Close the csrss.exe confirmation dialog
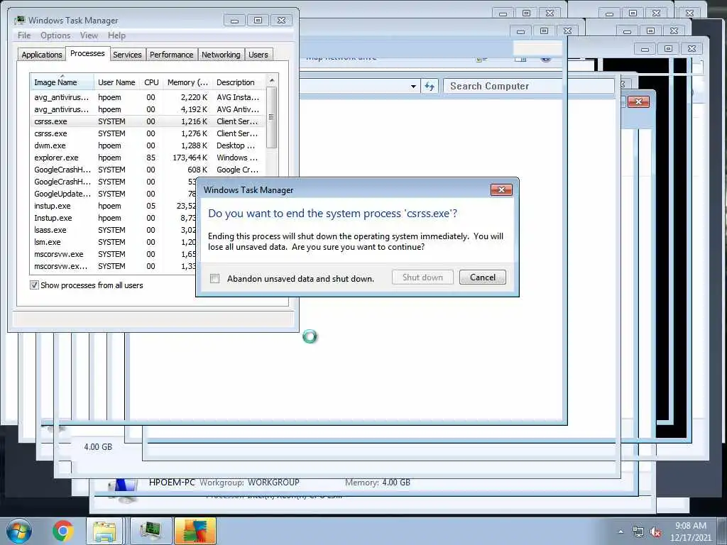 tap(501, 189)
